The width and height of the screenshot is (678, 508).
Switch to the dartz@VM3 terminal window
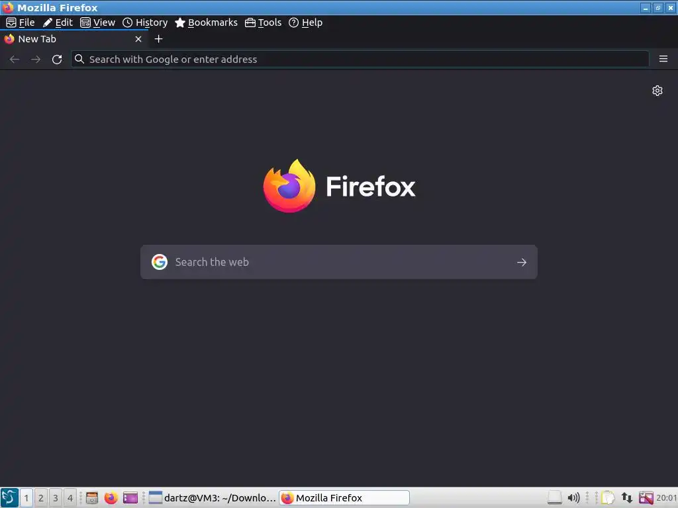pos(213,497)
